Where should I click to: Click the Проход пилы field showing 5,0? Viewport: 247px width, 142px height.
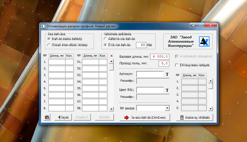pos(164,64)
